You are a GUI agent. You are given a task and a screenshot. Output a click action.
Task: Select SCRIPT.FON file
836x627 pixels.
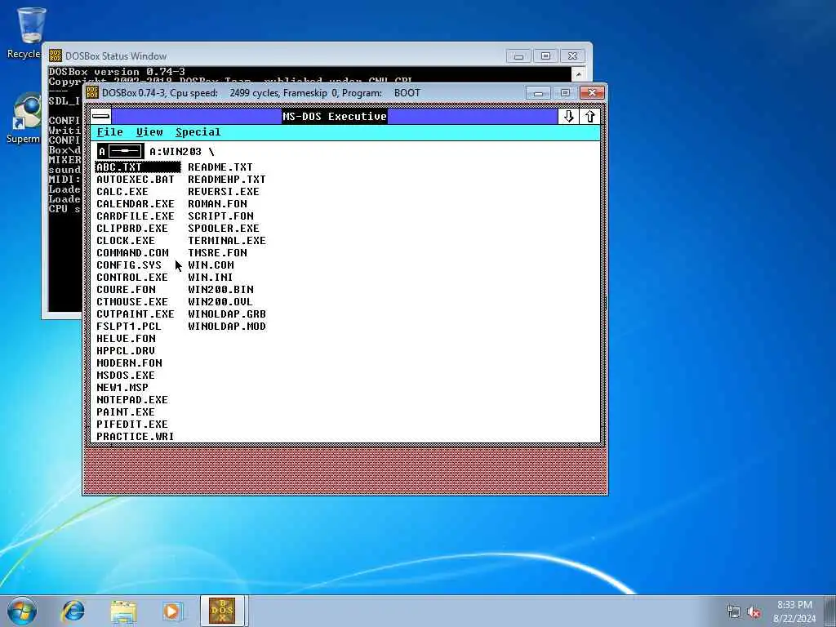220,216
